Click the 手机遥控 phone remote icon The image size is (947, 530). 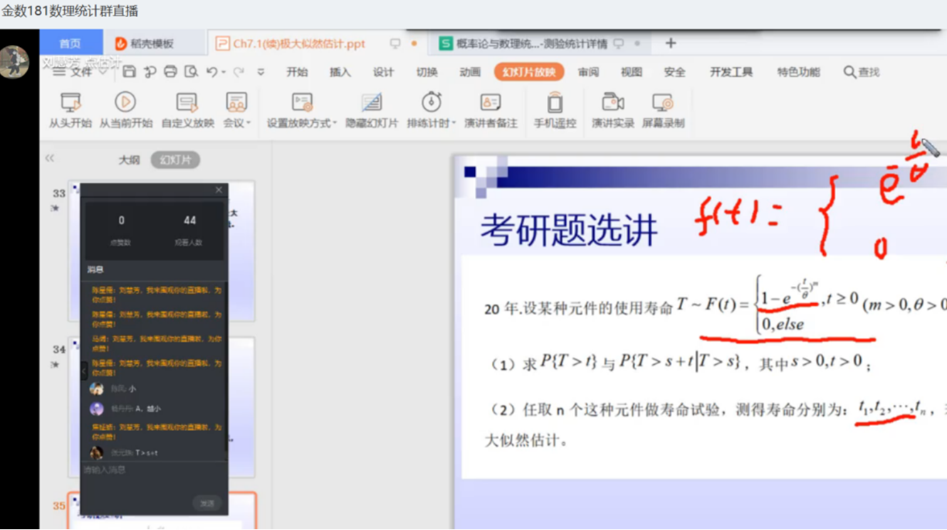pos(555,103)
